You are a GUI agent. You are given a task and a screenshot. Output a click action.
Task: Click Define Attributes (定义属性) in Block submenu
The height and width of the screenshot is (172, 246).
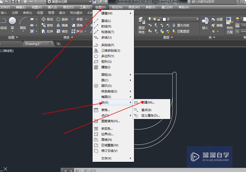[151, 116]
